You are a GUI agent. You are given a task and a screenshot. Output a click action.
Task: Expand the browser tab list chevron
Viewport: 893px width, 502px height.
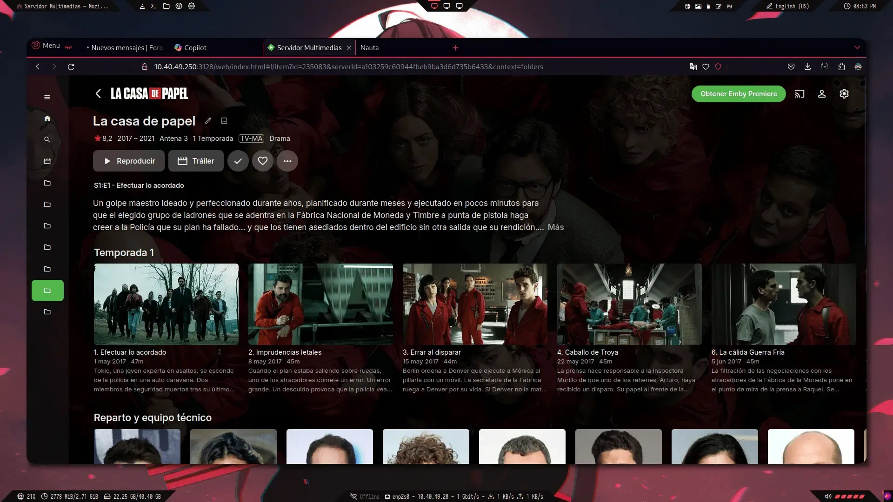coord(857,47)
